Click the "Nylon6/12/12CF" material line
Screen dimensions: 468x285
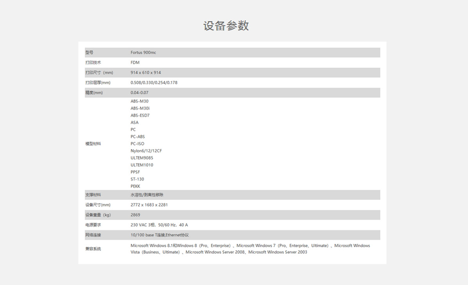coord(146,151)
